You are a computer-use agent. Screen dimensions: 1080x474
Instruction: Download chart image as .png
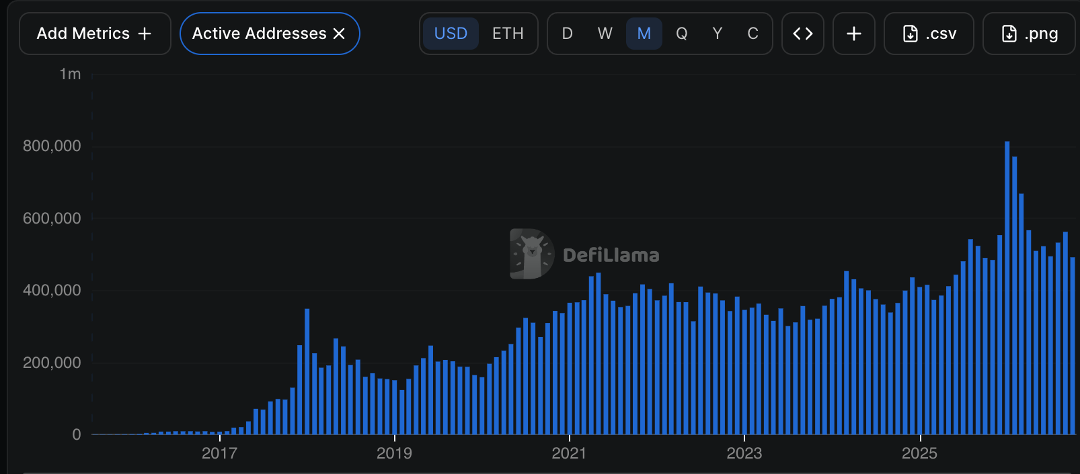click(x=1029, y=34)
